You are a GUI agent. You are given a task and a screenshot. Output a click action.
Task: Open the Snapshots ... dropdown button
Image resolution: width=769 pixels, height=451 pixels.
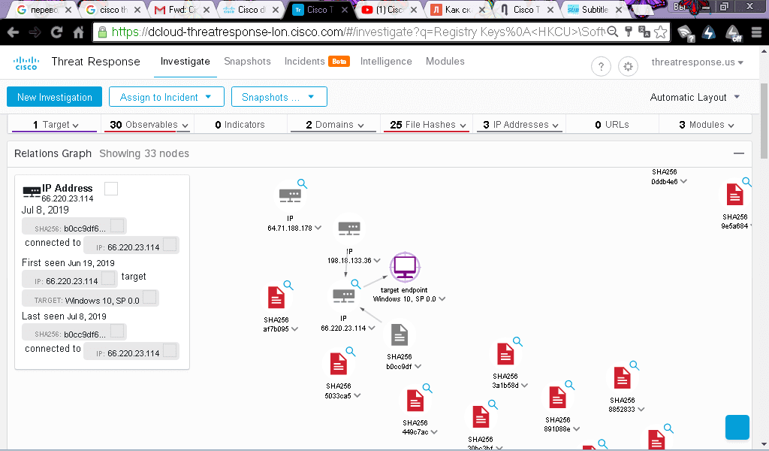[279, 97]
